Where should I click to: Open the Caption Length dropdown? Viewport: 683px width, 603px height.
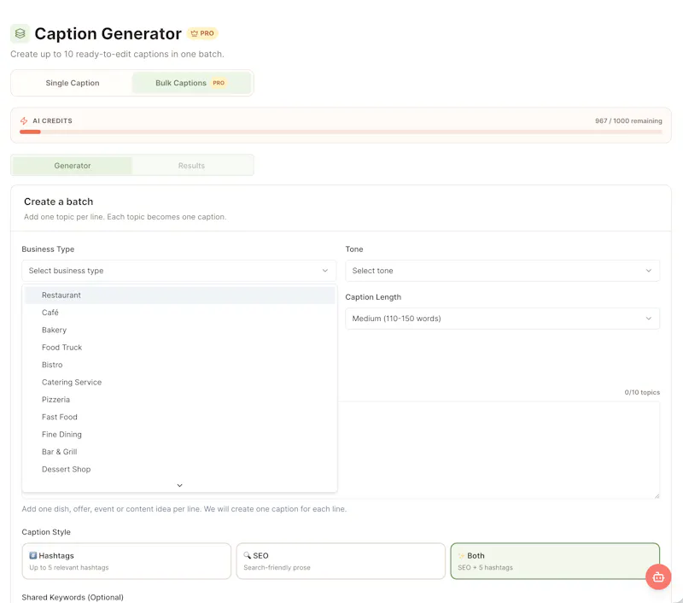click(x=502, y=319)
